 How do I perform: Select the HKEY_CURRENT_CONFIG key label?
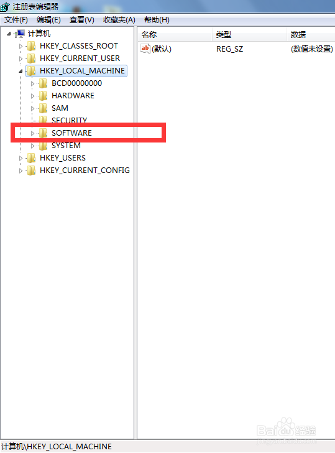[85, 170]
